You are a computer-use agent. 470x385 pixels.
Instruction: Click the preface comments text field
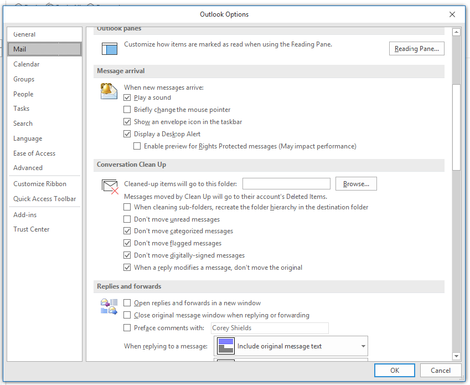click(270, 328)
